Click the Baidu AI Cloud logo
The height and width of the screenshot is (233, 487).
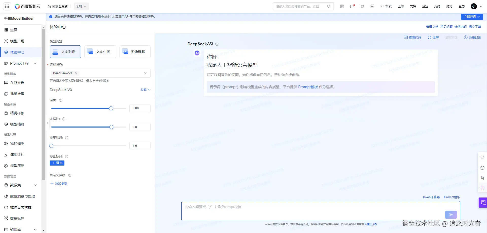[x=27, y=6]
